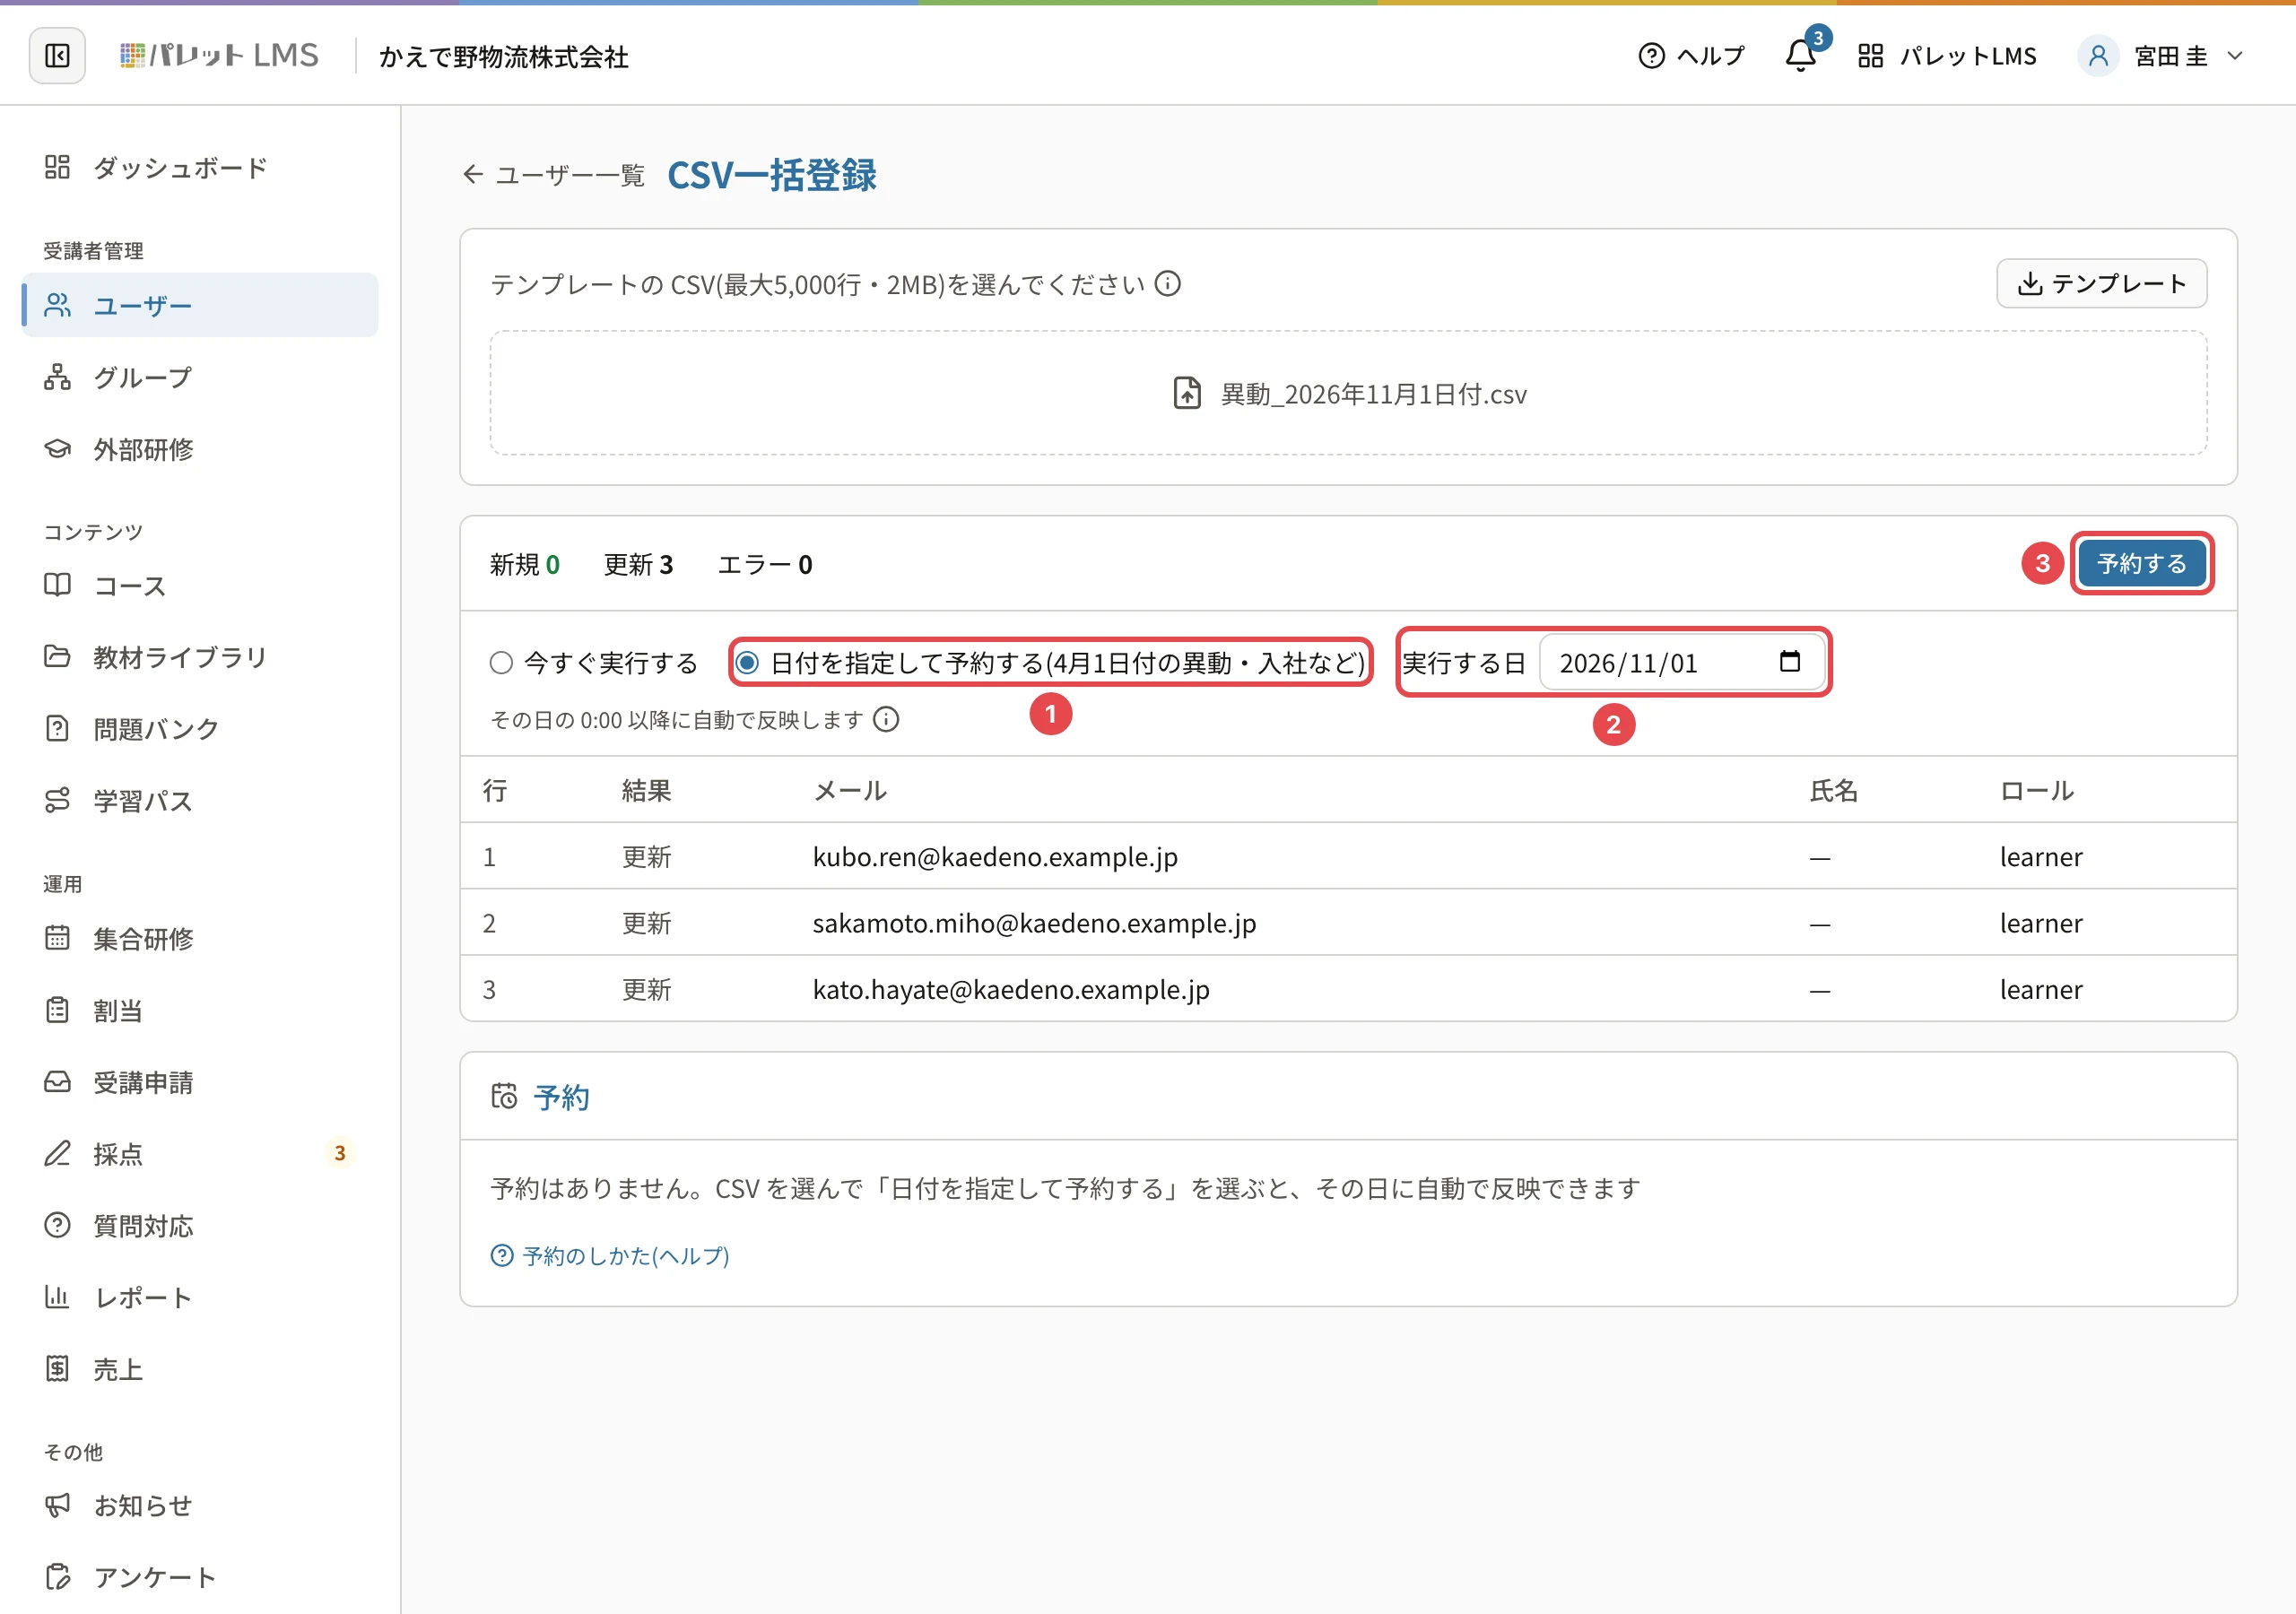
Task: Click the 問題バンク icon
Action: point(58,729)
